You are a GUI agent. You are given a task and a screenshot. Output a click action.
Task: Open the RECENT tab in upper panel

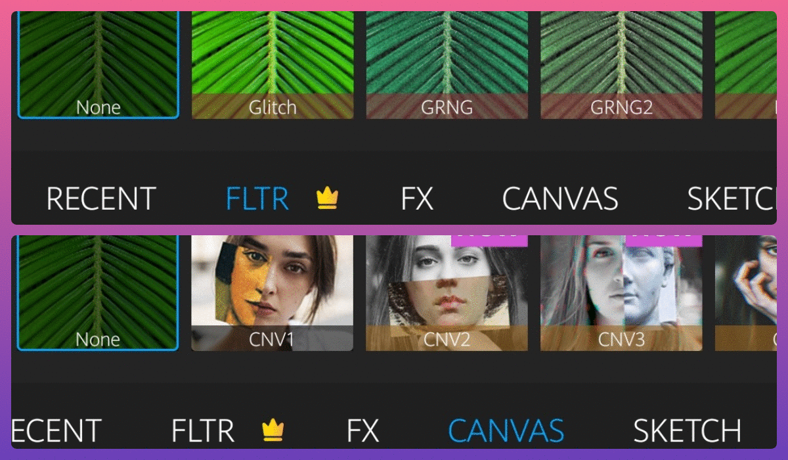pyautogui.click(x=101, y=199)
